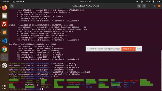Click the Stop sharing button
Viewport: 162px width, 91px height.
(128, 49)
